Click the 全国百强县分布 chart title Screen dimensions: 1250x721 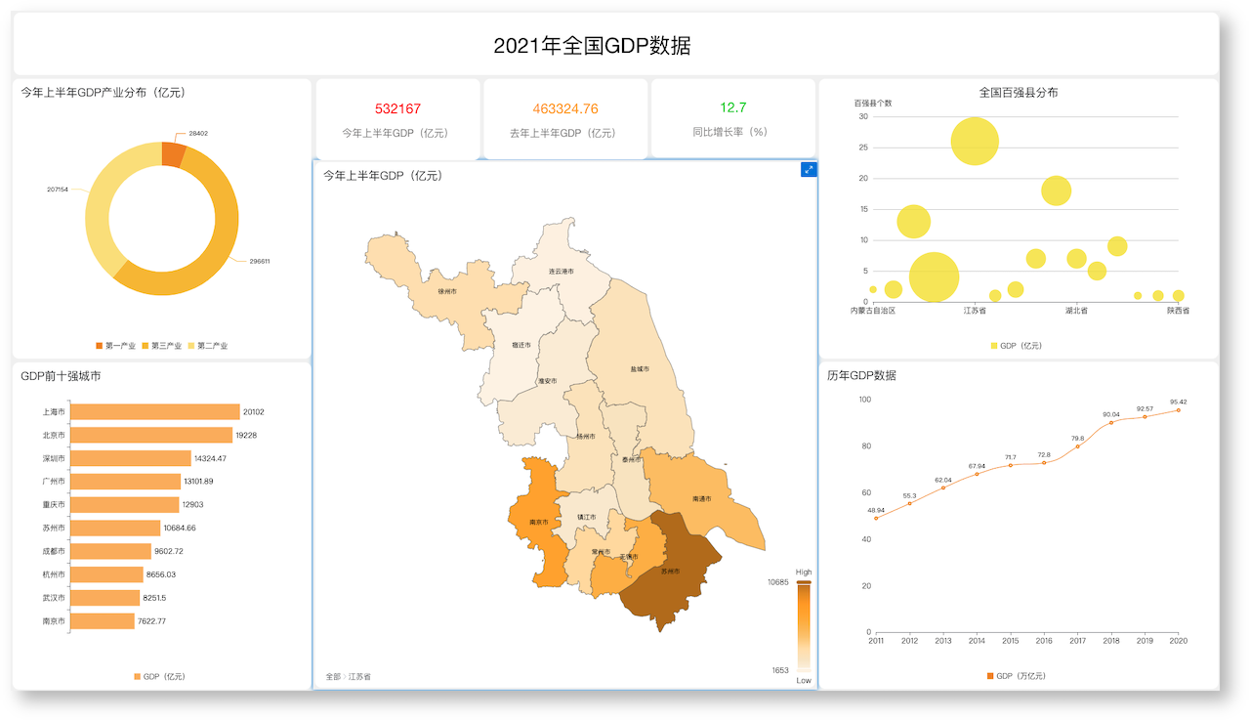pyautogui.click(x=1019, y=93)
